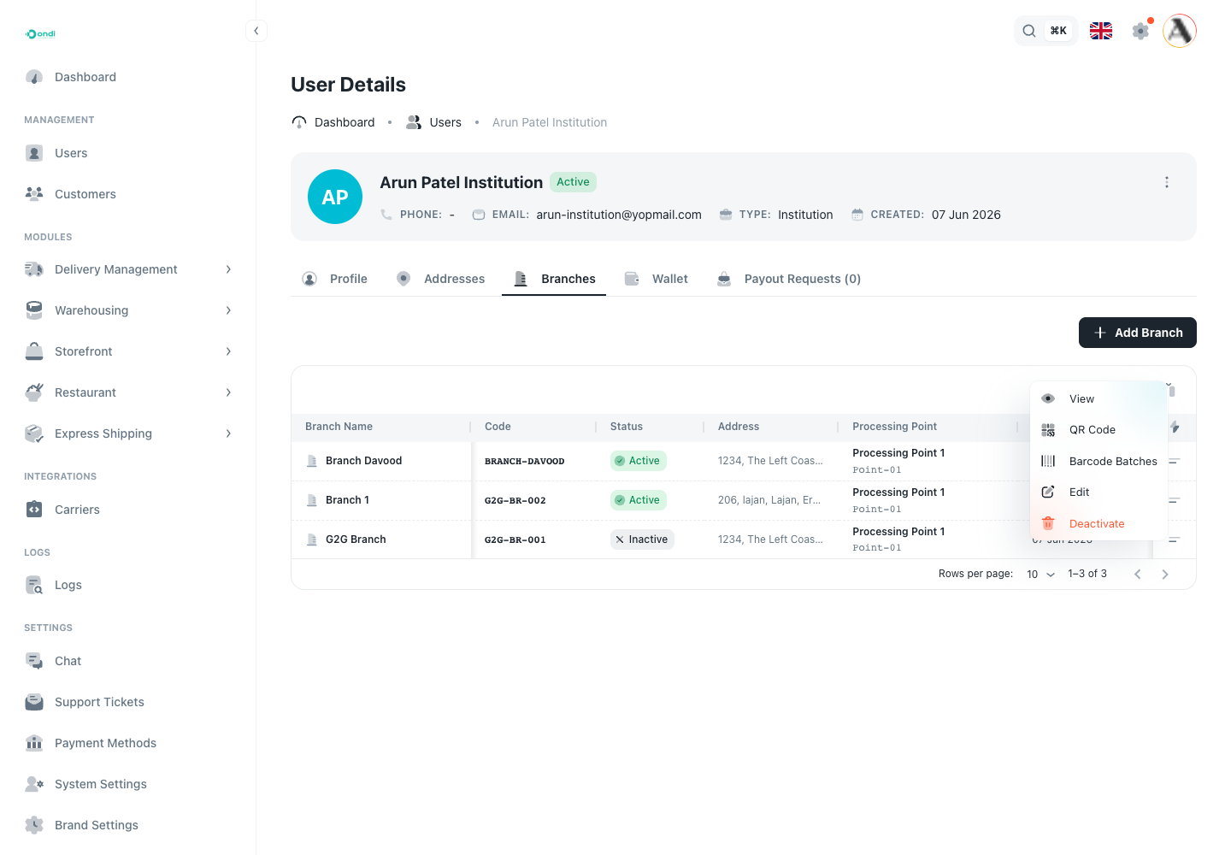Open settings gear with notification dot
The height and width of the screenshot is (855, 1231).
coord(1141,31)
